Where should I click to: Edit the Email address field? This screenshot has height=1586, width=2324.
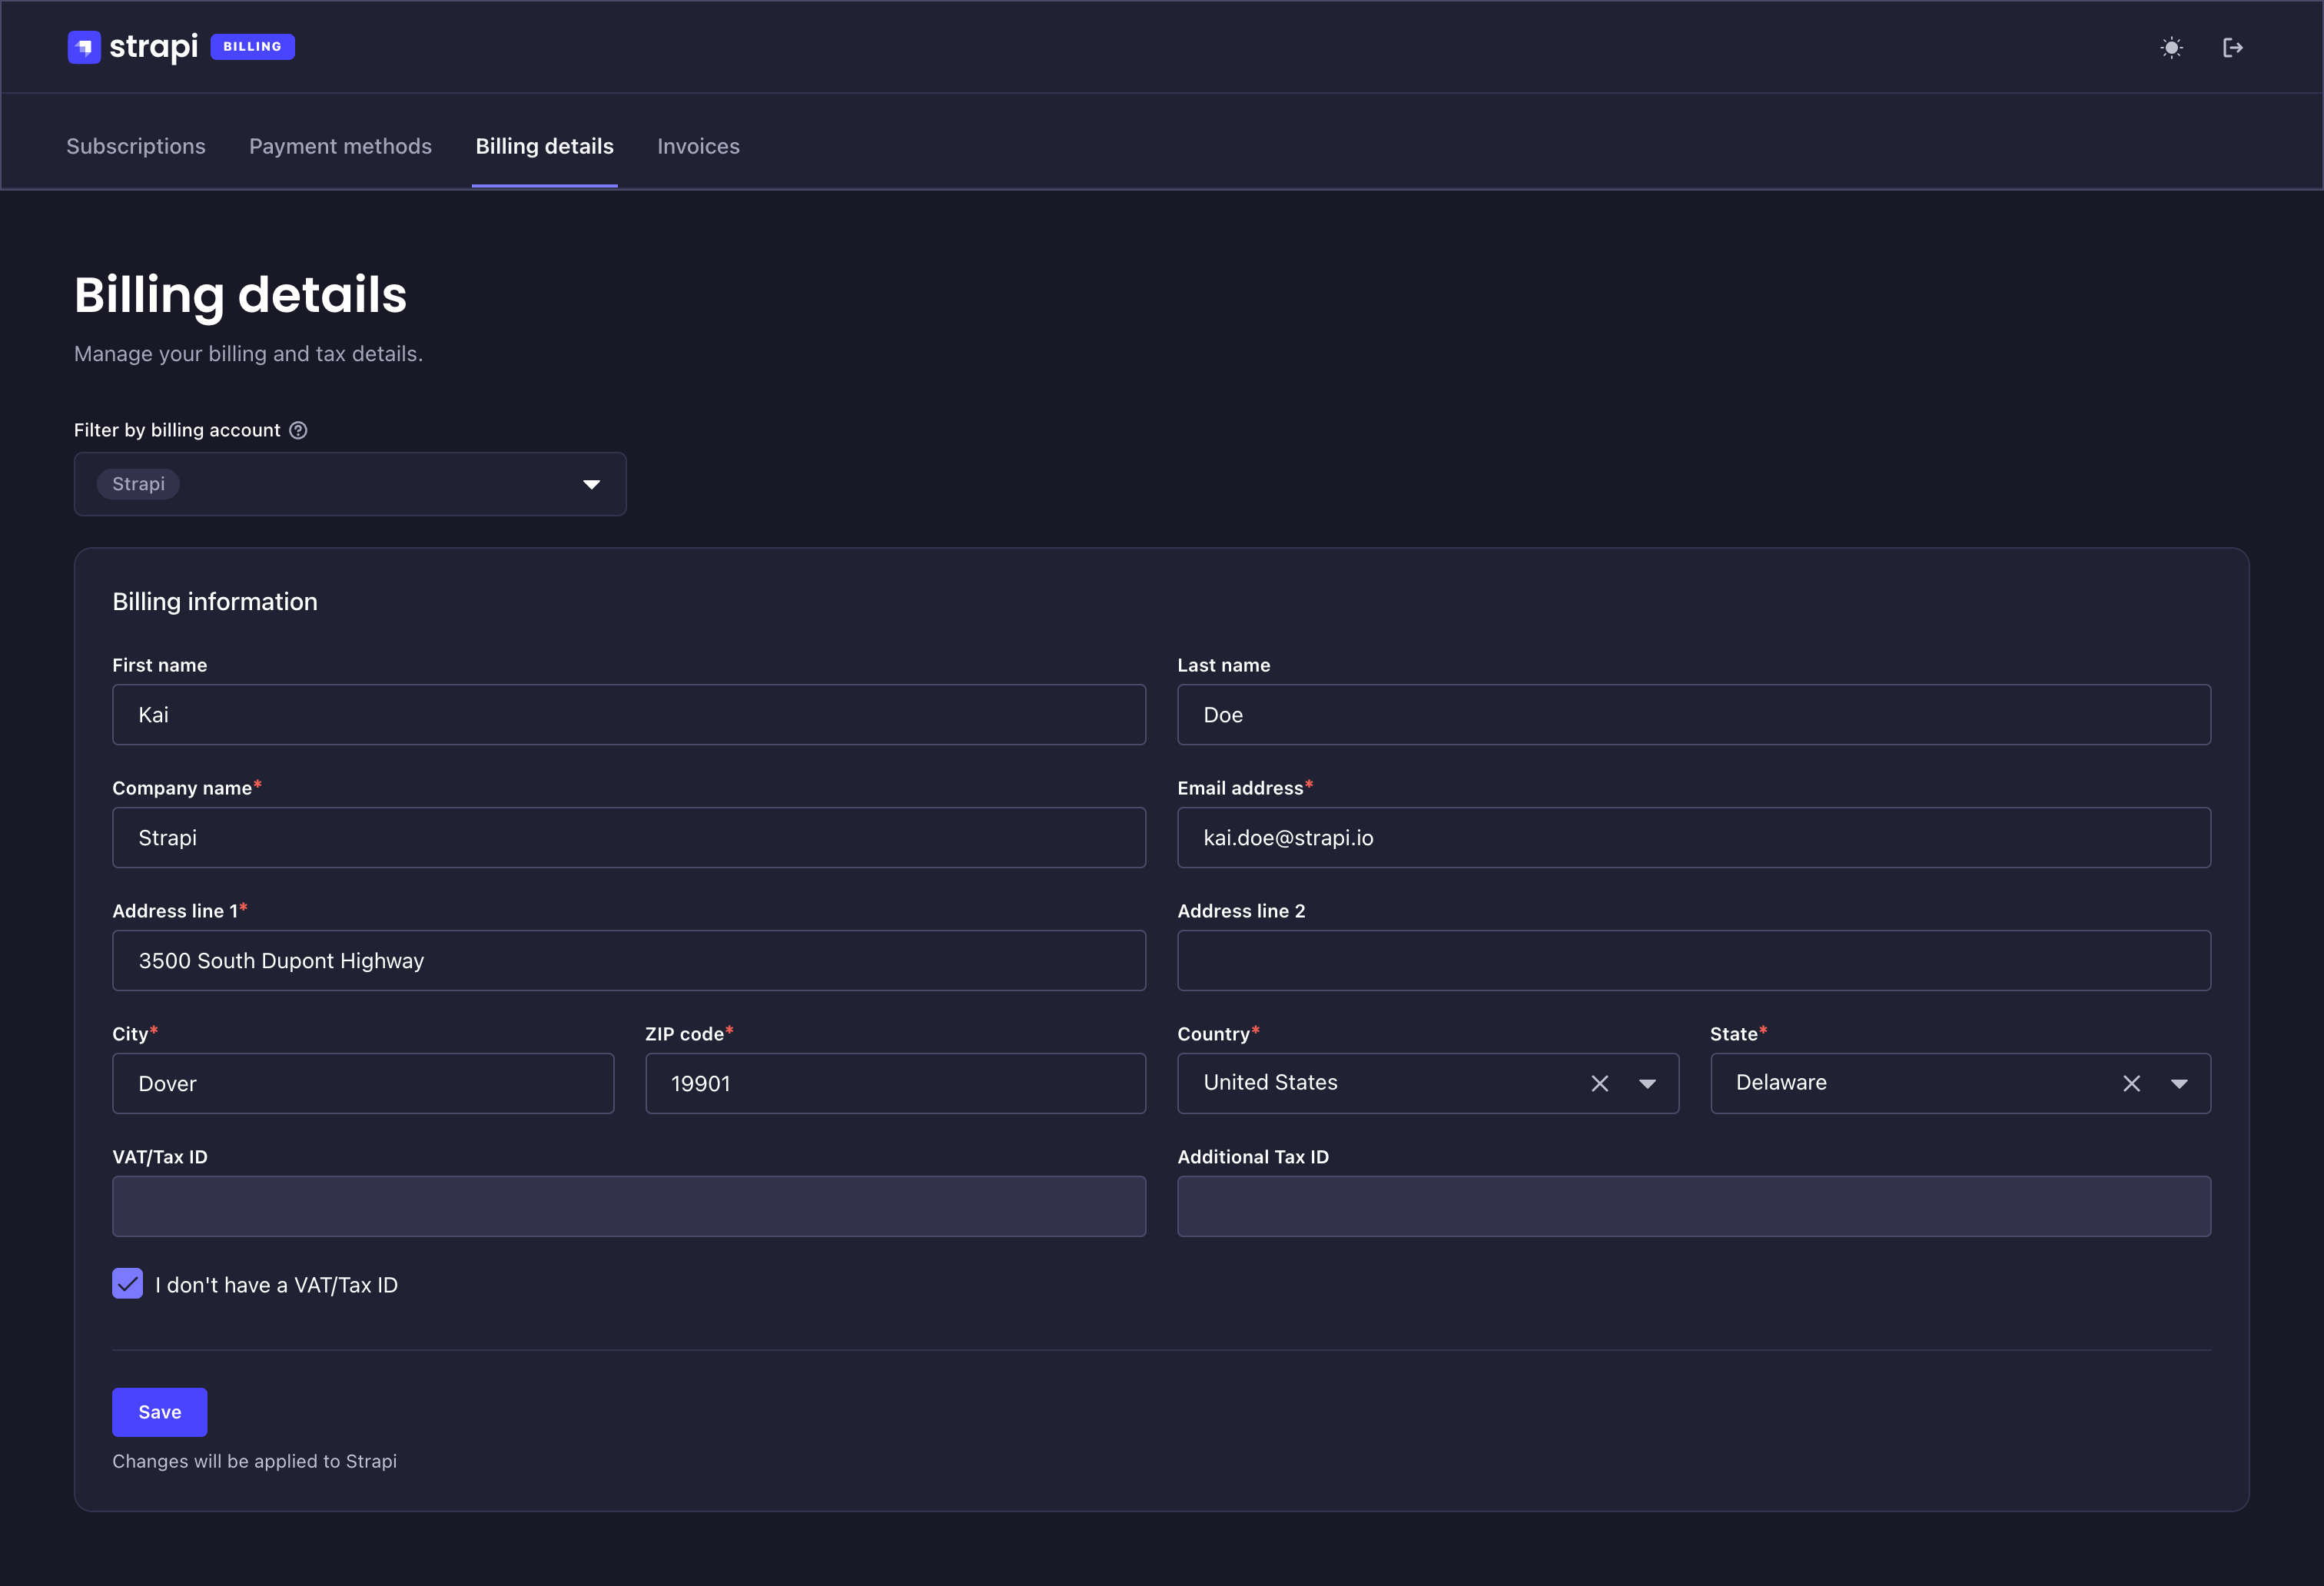click(1693, 837)
